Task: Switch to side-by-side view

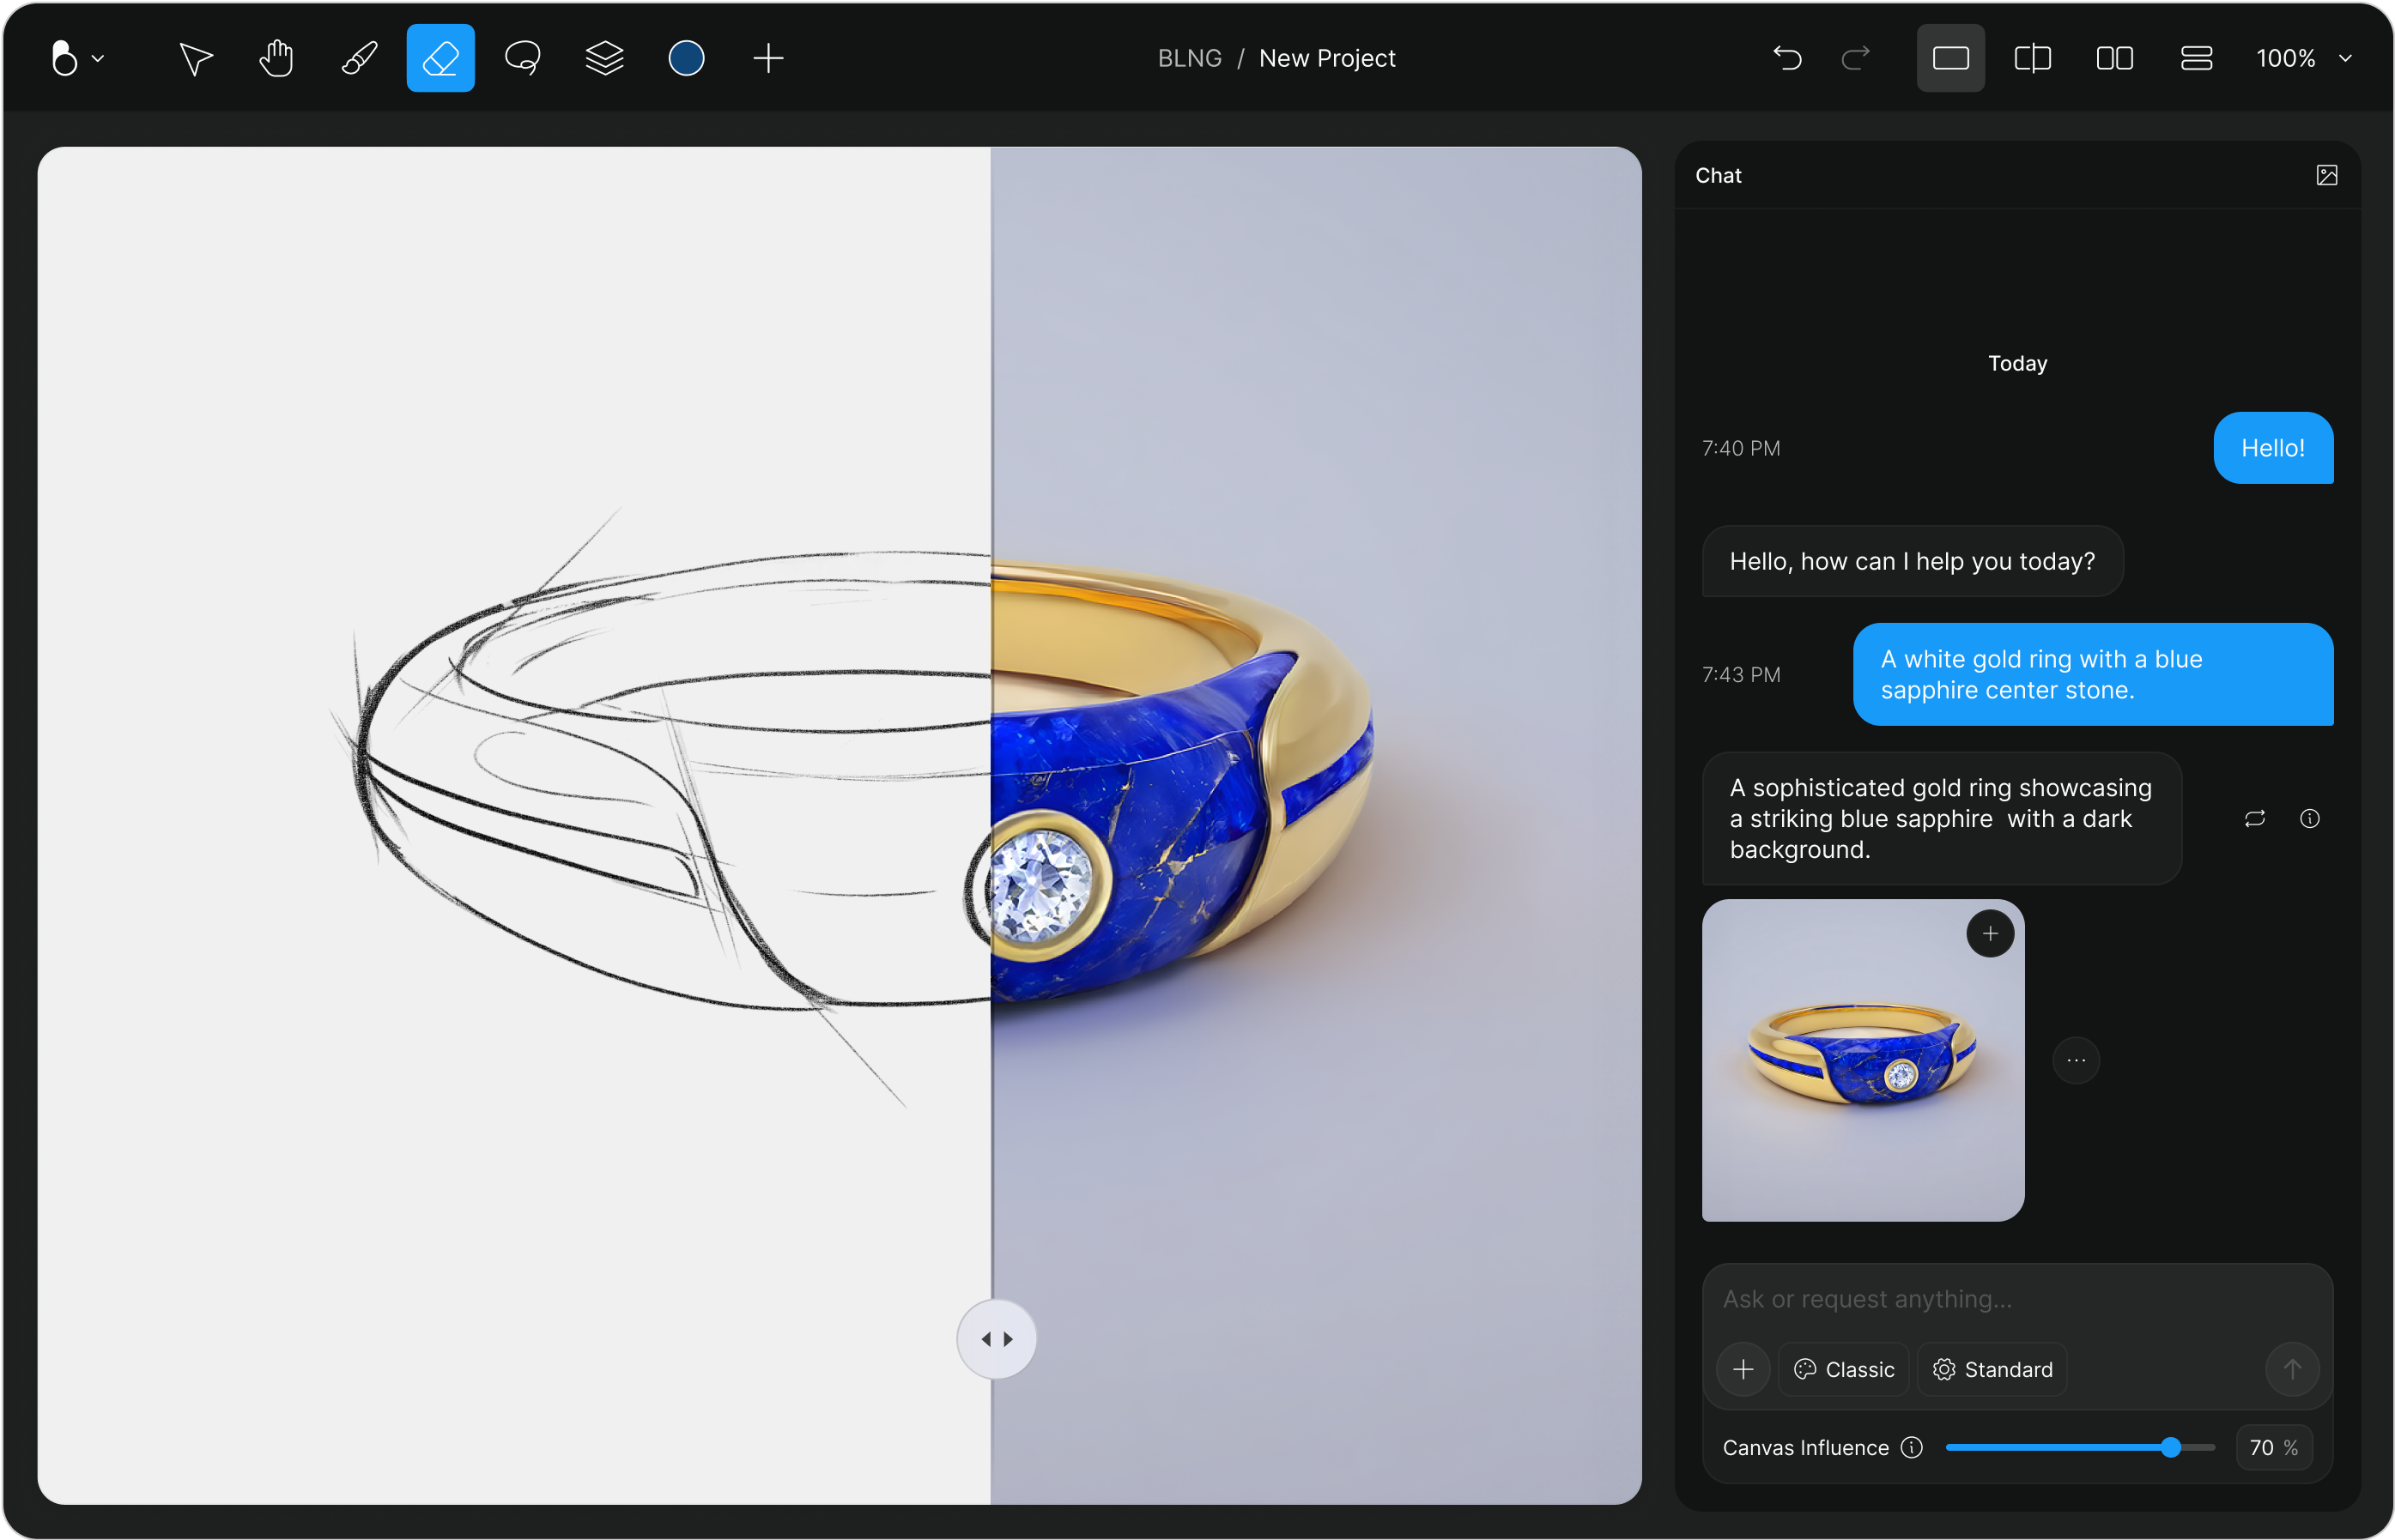Action: pos(2114,58)
